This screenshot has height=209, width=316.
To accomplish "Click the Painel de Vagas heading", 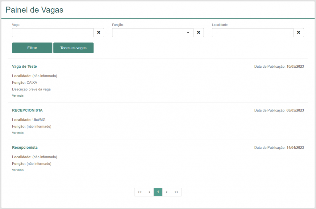I will [x=34, y=10].
